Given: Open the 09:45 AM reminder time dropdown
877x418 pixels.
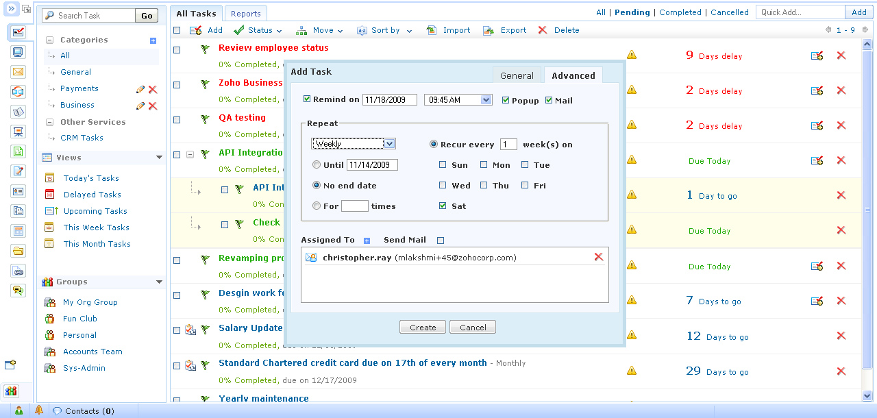Looking at the screenshot, I should tap(486, 100).
